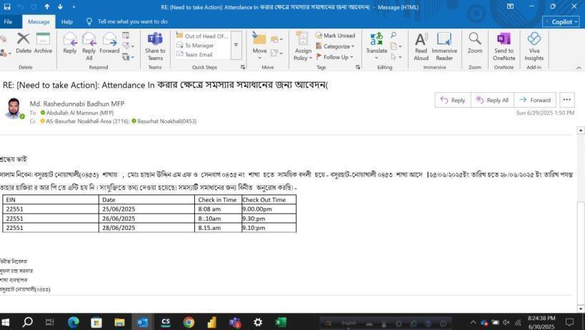Expand the Categorize dropdown

(336, 46)
